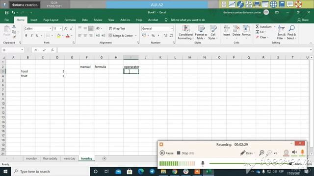Screen dimensions: 314x176
Task: Open Cell Styles gallery
Action: (x=213, y=33)
